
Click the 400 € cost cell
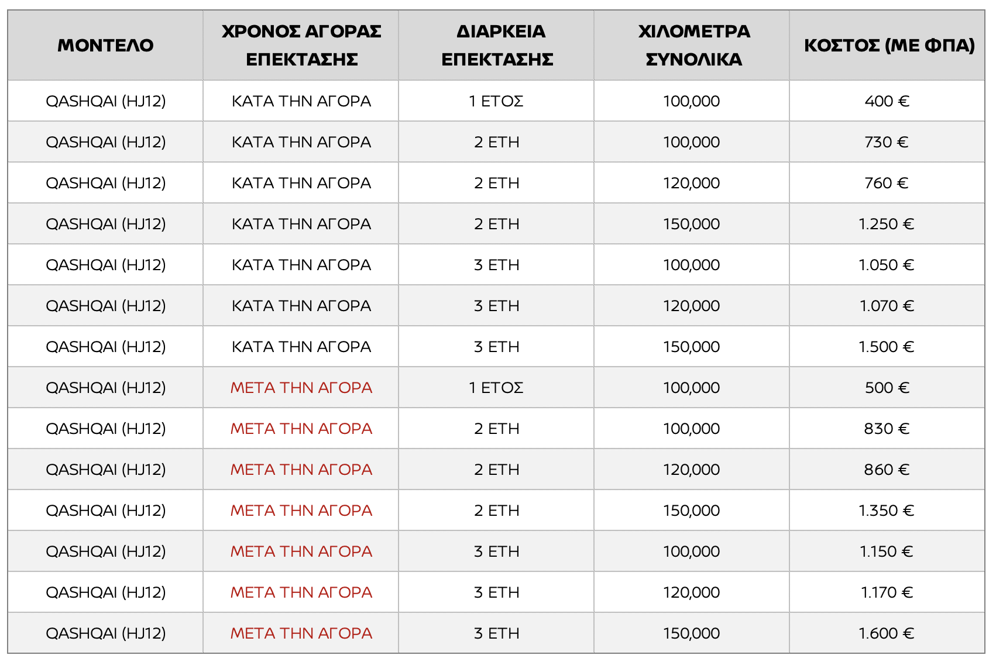(887, 101)
